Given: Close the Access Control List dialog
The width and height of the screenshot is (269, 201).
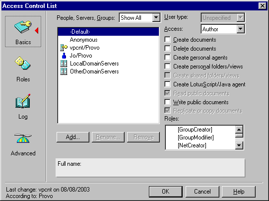Looking at the screenshot, I should 263,6.
